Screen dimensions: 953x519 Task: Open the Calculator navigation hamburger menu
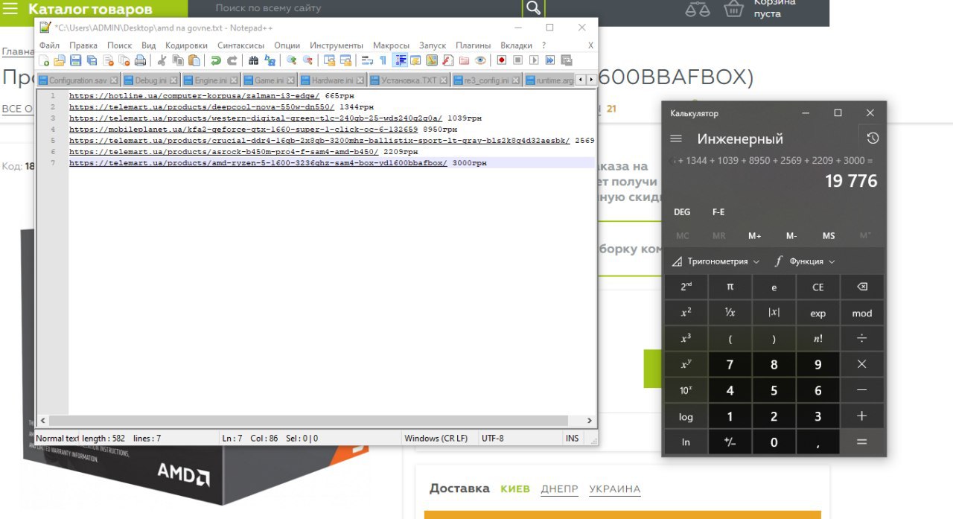point(676,138)
